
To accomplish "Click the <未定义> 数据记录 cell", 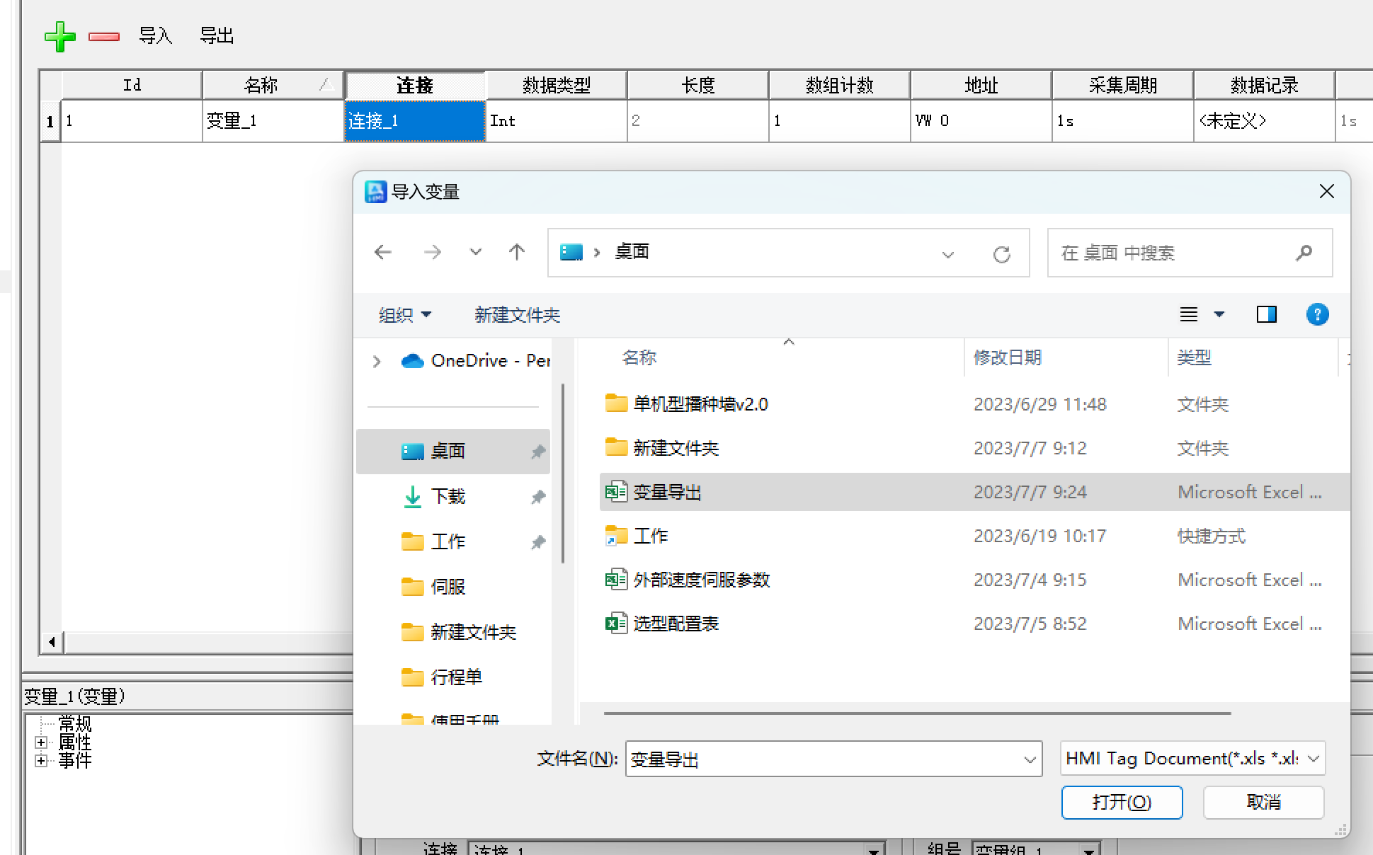I will point(1265,121).
